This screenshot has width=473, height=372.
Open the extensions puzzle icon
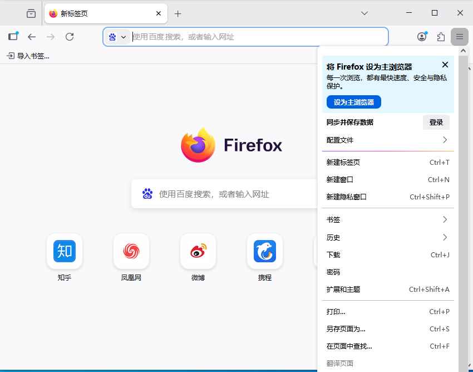click(x=441, y=37)
